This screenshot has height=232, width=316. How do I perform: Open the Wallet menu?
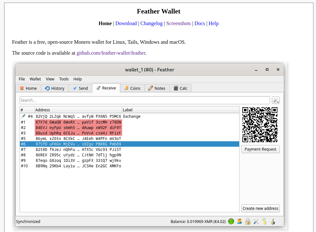pos(35,79)
